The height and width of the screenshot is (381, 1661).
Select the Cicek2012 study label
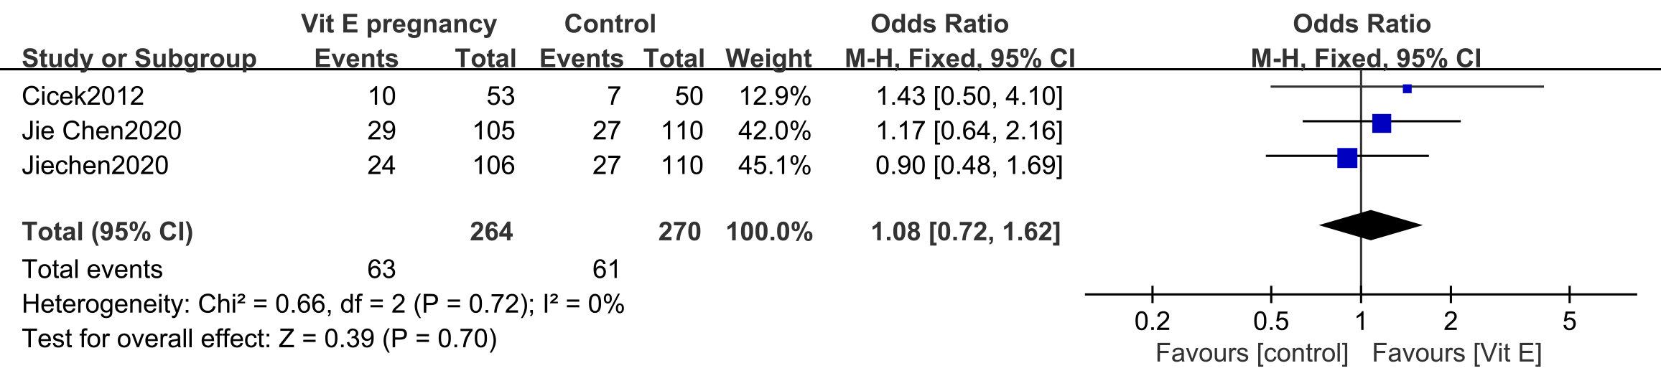83,96
